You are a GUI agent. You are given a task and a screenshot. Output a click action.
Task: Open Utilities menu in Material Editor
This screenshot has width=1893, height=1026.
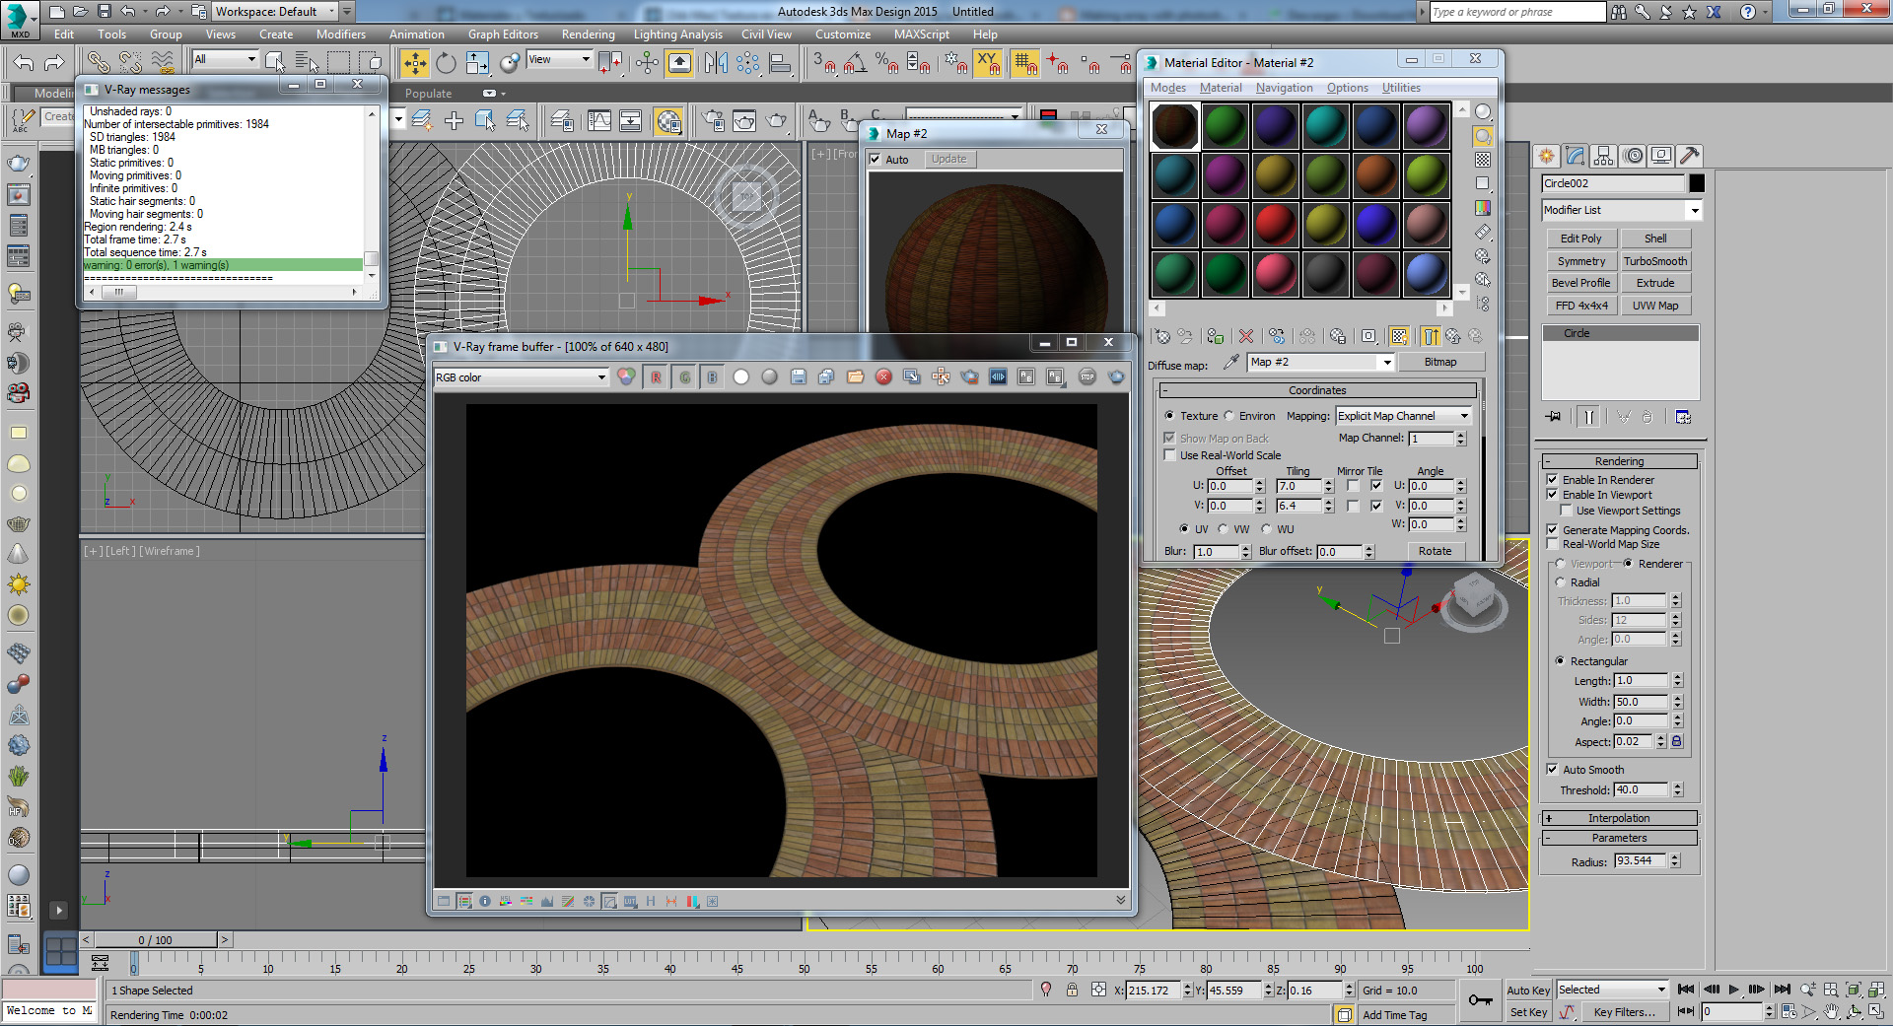click(1401, 88)
